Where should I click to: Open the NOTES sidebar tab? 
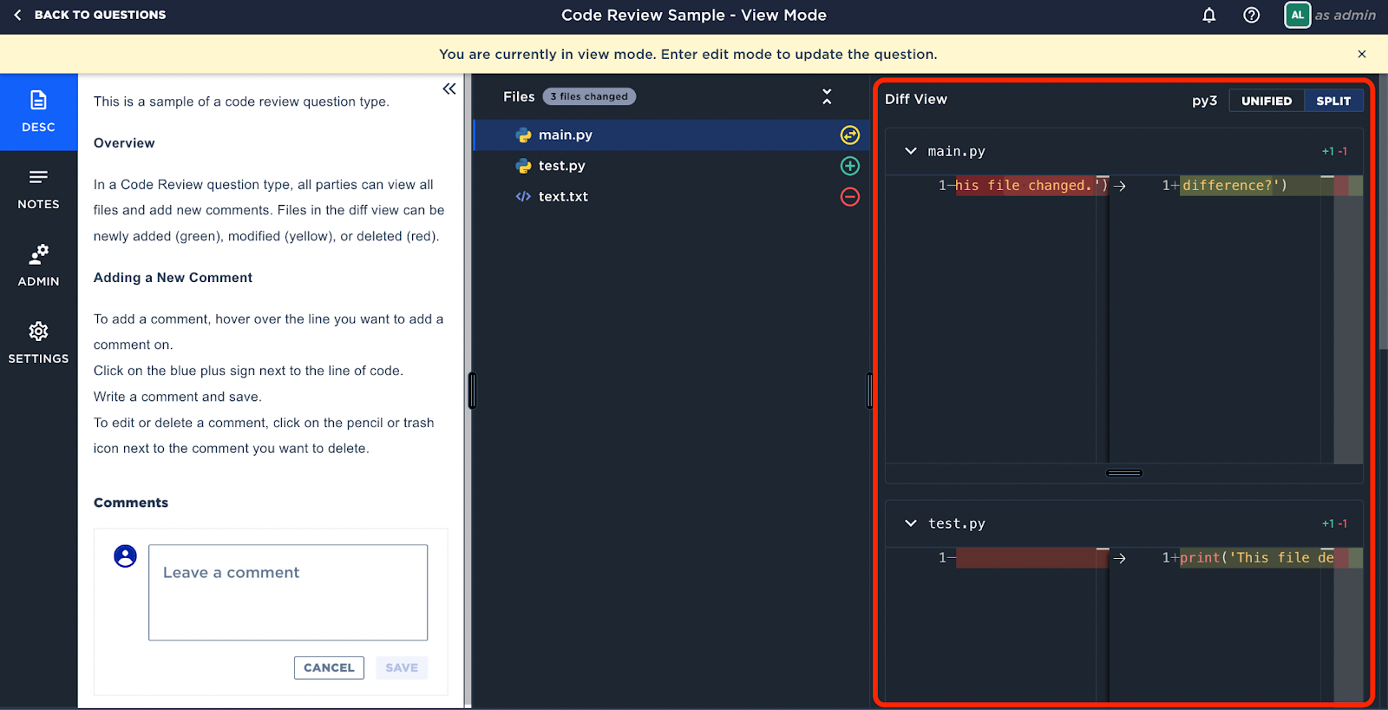tap(38, 189)
